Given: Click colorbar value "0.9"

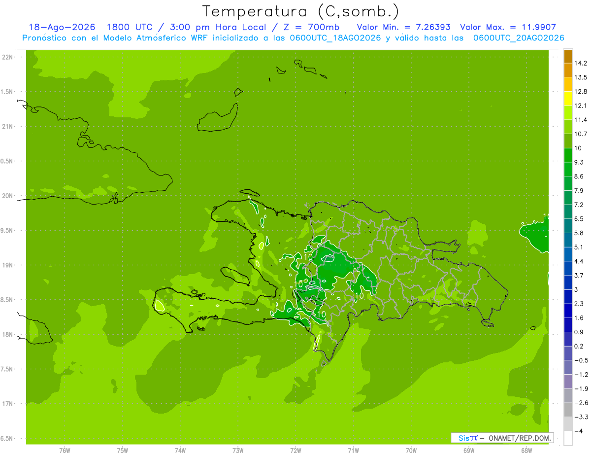Looking at the screenshot, I should tap(579, 332).
